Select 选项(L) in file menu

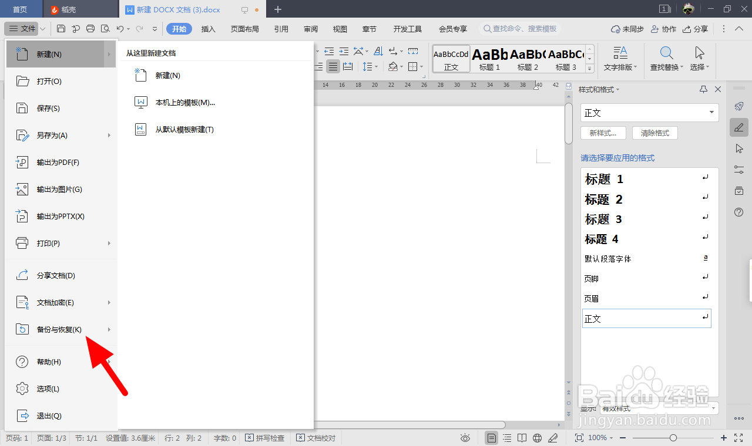click(x=61, y=389)
